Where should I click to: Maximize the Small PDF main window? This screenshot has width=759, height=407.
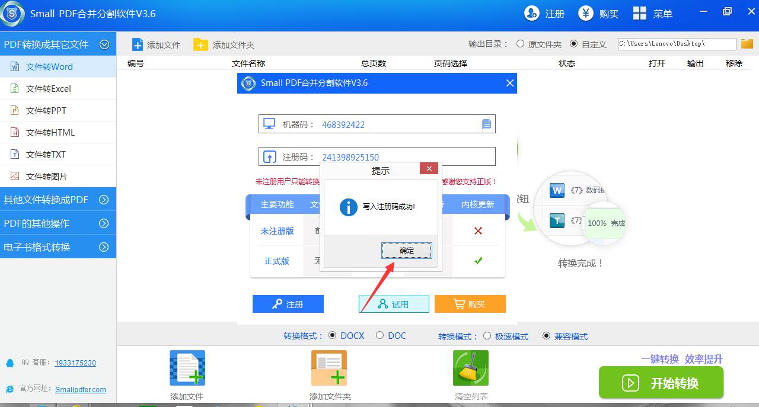(727, 11)
